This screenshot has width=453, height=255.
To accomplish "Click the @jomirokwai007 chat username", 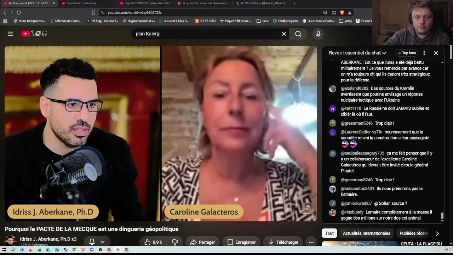I will (x=356, y=204).
